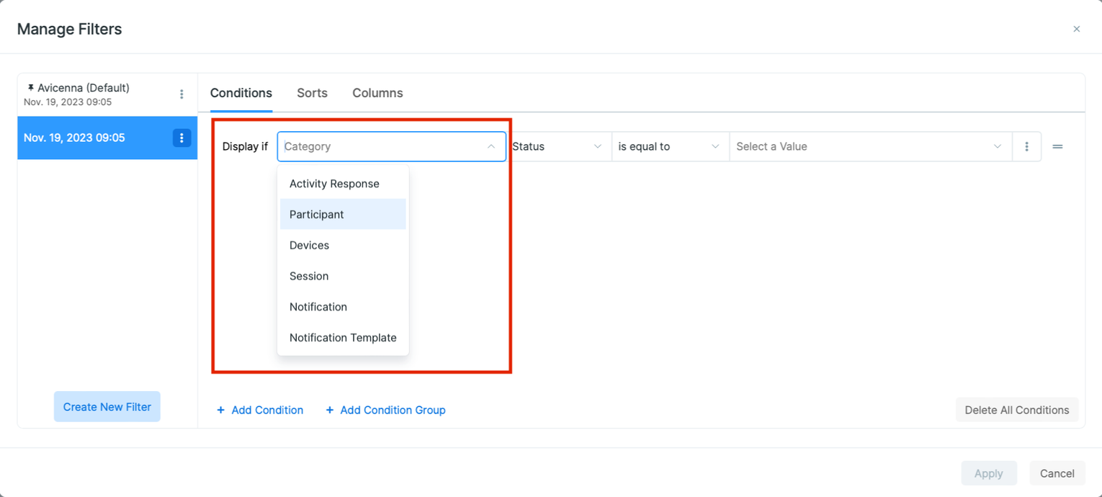Switch to the Sorts tab

pos(312,93)
